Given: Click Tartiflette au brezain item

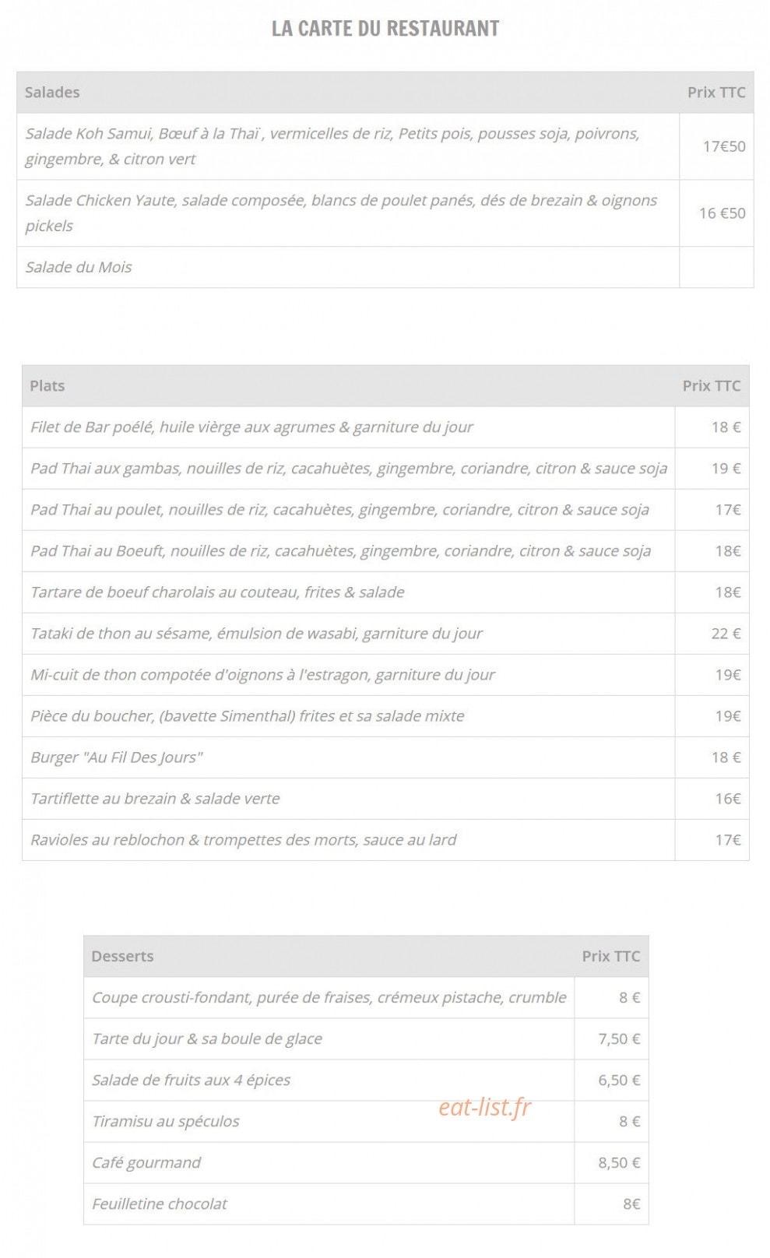Looking at the screenshot, I should pos(155,799).
